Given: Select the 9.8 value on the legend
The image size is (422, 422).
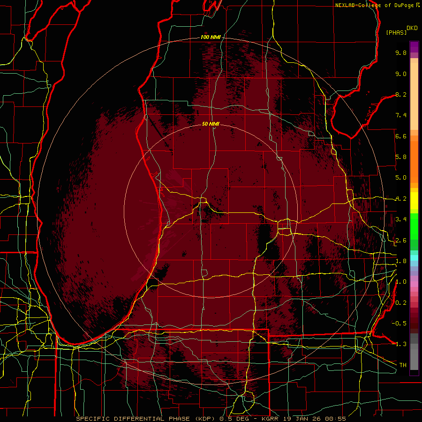Looking at the screenshot, I should click(x=401, y=53).
